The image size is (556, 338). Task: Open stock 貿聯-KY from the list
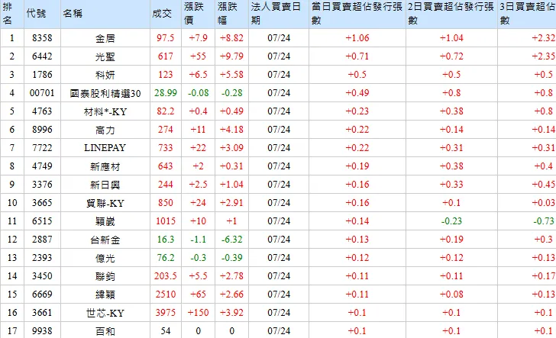105,203
